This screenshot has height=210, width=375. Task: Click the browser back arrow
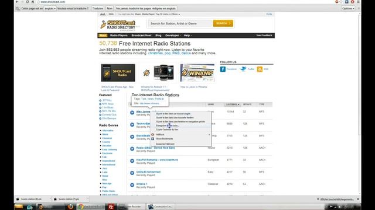point(17,2)
